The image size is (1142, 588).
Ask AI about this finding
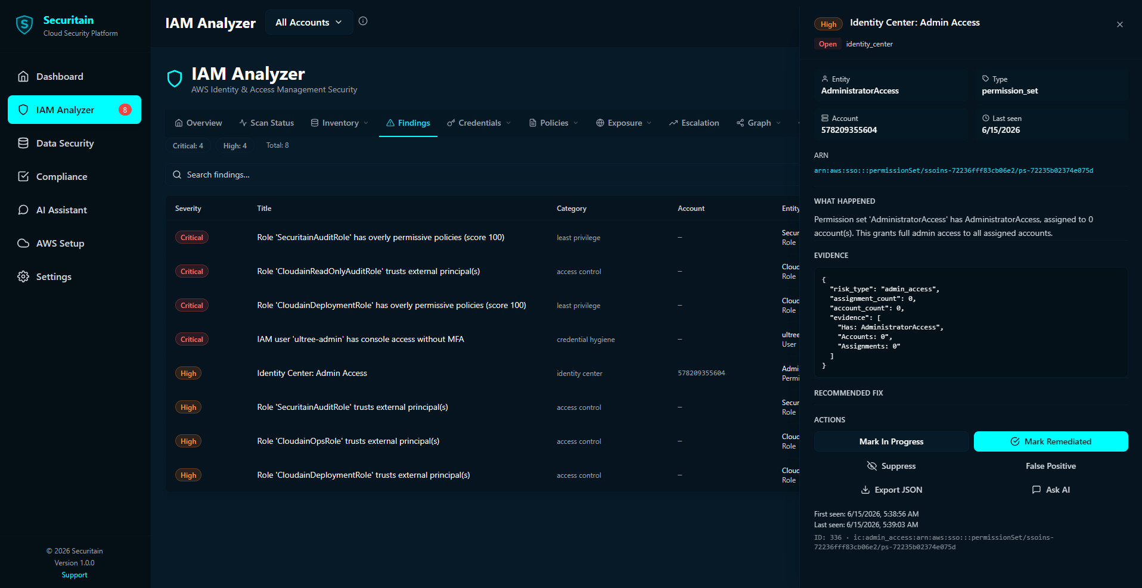pos(1051,490)
